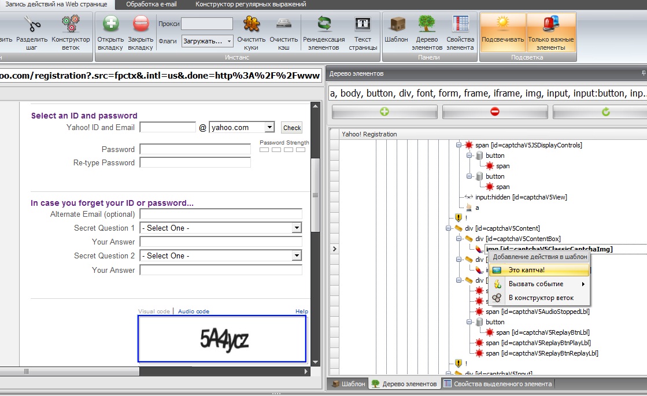Collapse span captchaV5JSDisplayControls node
This screenshot has width=647, height=396.
(x=459, y=145)
